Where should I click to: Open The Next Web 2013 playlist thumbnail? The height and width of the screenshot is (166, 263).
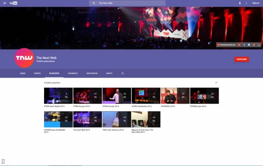[87, 119]
